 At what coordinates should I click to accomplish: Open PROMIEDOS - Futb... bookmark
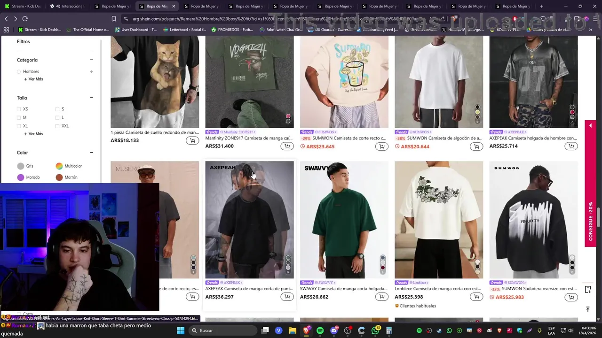tap(232, 30)
